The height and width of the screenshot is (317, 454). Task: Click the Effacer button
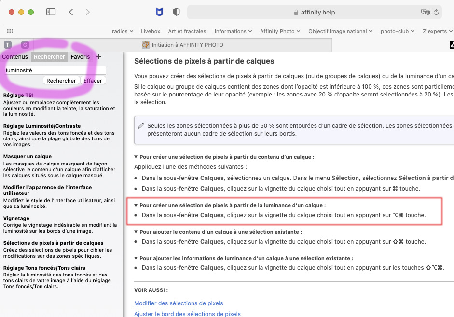pos(93,81)
